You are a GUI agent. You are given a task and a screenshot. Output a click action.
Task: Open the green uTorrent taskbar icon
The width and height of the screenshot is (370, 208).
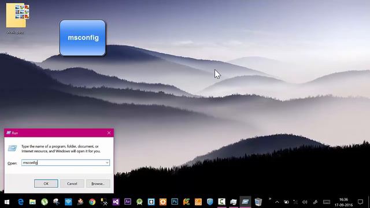coord(45,202)
